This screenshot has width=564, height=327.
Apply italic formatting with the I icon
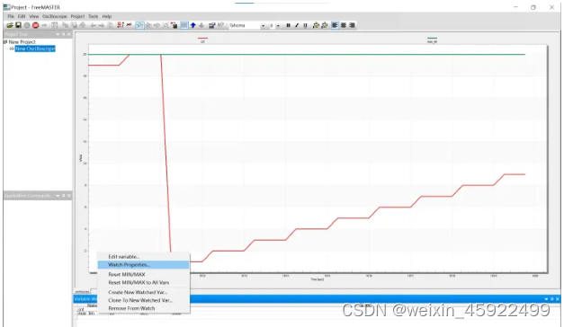tap(297, 25)
